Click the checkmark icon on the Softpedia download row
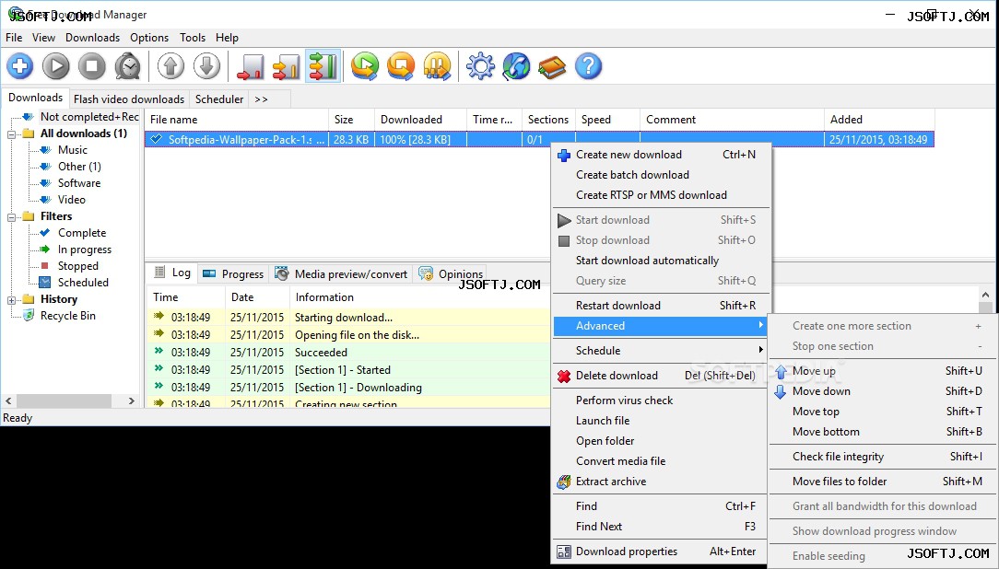The height and width of the screenshot is (569, 999). click(156, 139)
